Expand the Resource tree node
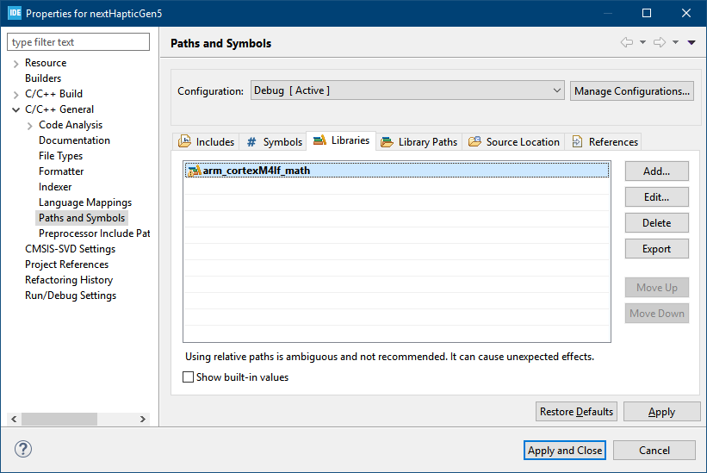This screenshot has height=473, width=707. click(x=16, y=64)
